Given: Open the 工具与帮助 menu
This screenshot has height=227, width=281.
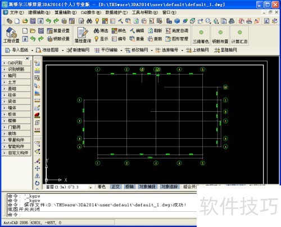Looking at the screenshot, I should [145, 12].
